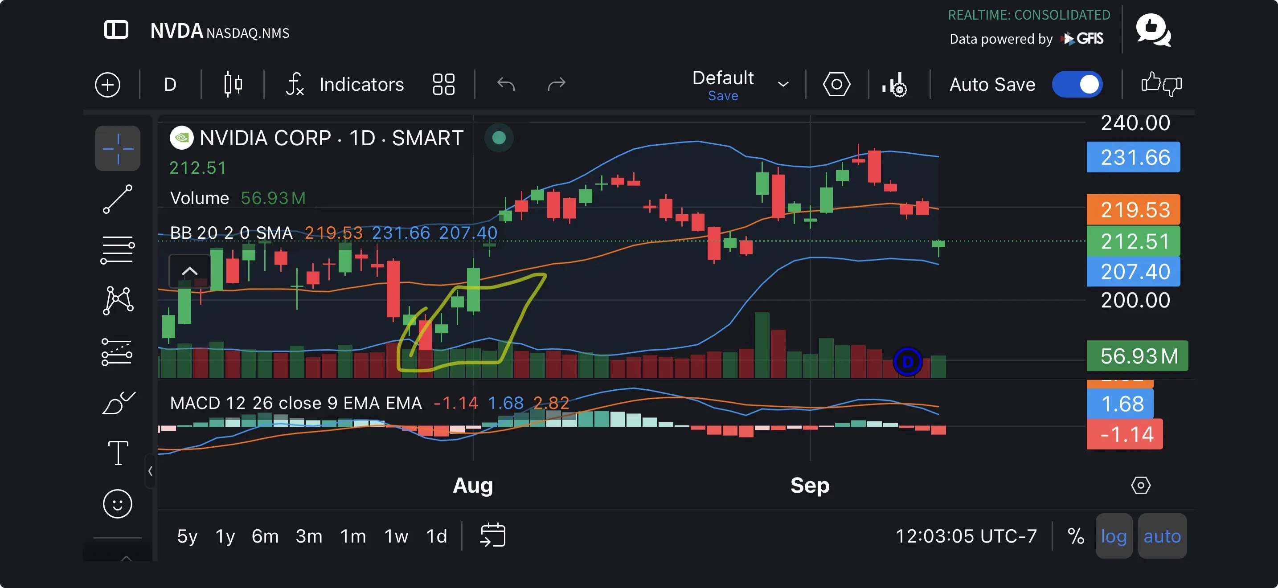Select the 3m time range

tap(309, 536)
